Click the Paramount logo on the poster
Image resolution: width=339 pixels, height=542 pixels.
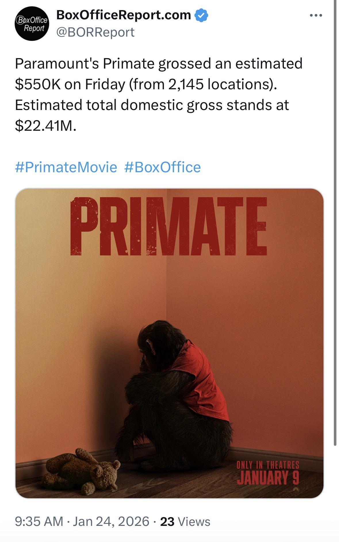(x=296, y=489)
